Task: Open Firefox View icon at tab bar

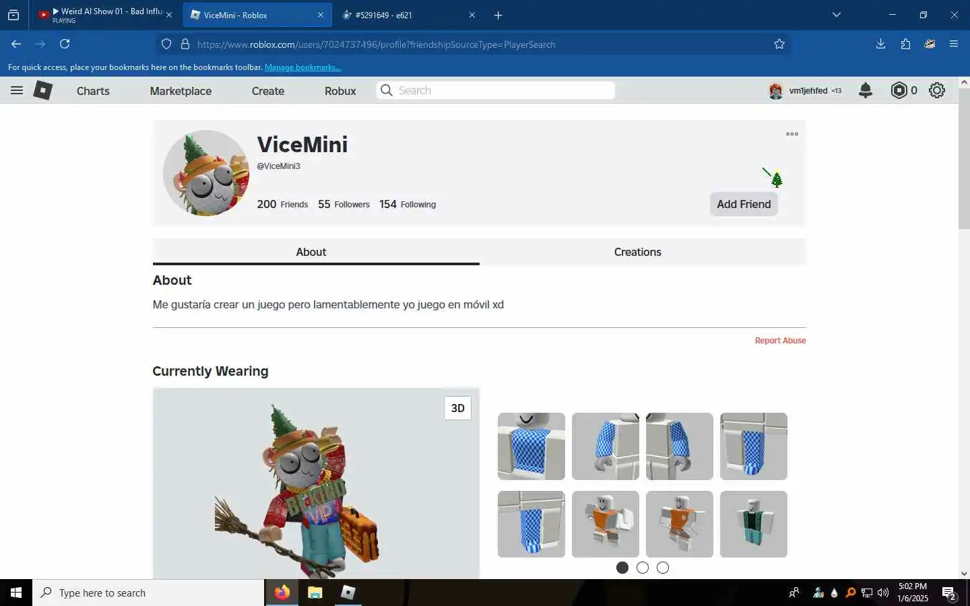Action: click(13, 15)
